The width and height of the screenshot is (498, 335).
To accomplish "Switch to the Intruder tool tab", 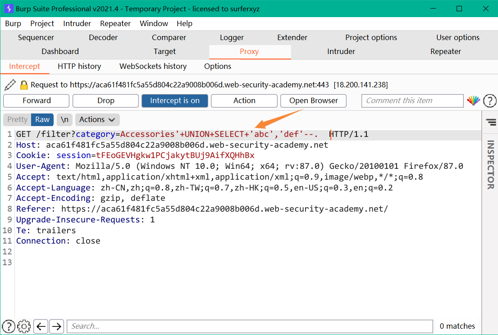I will (341, 51).
